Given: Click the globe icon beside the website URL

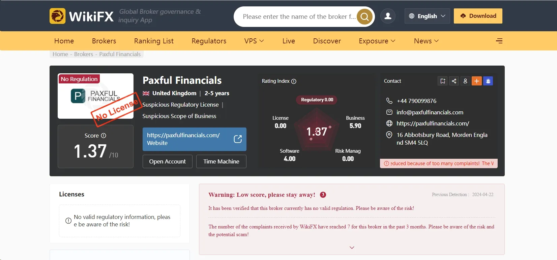Looking at the screenshot, I should click(x=389, y=123).
